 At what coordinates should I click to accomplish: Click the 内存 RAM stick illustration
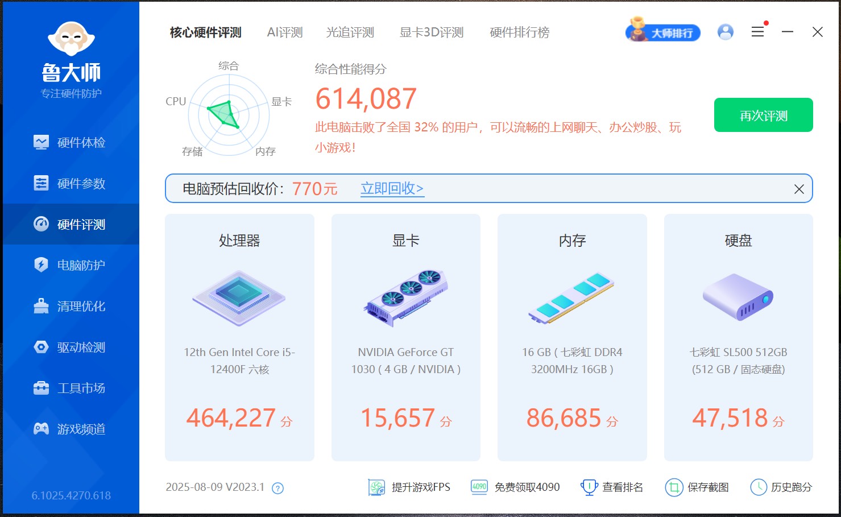572,298
